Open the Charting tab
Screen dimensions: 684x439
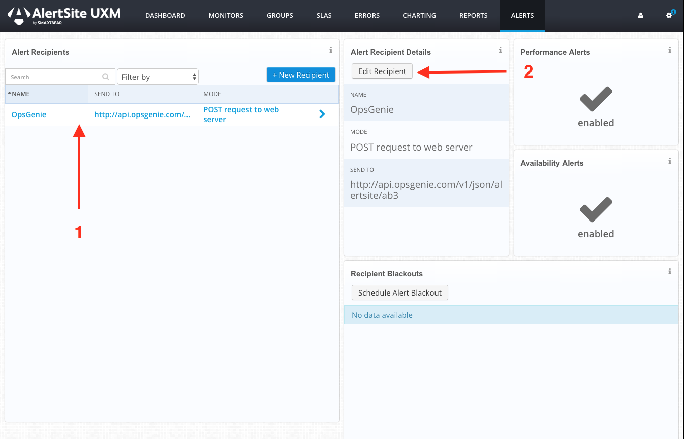419,16
